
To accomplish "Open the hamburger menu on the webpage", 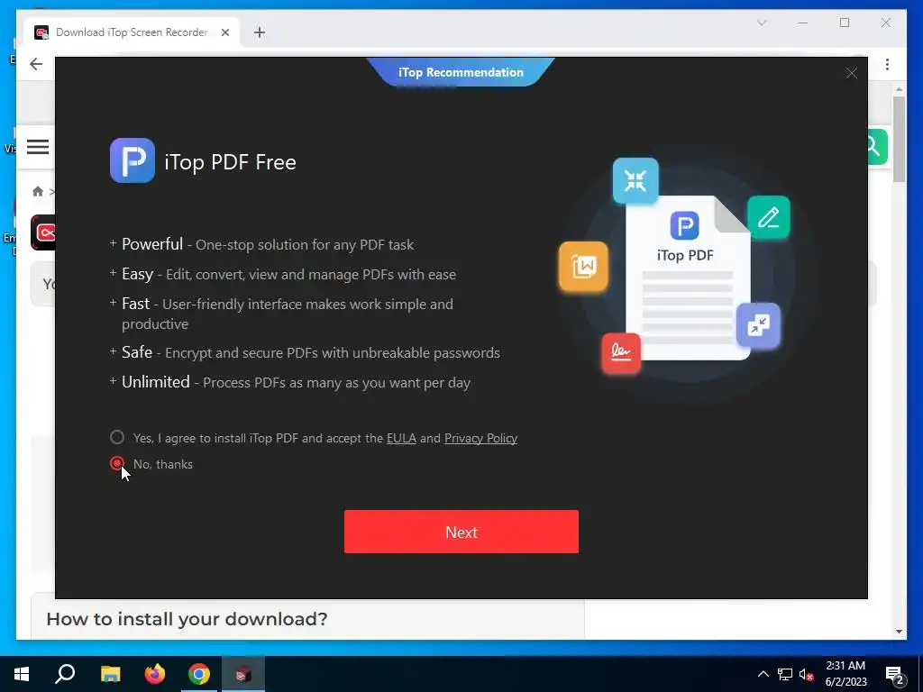I will [38, 147].
